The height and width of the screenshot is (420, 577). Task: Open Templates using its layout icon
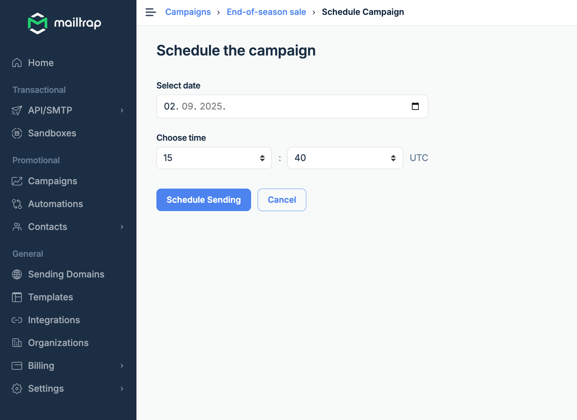click(x=17, y=297)
